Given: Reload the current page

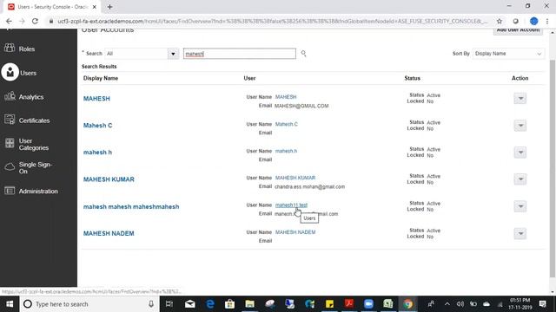Looking at the screenshot, I should pyautogui.click(x=35, y=21).
